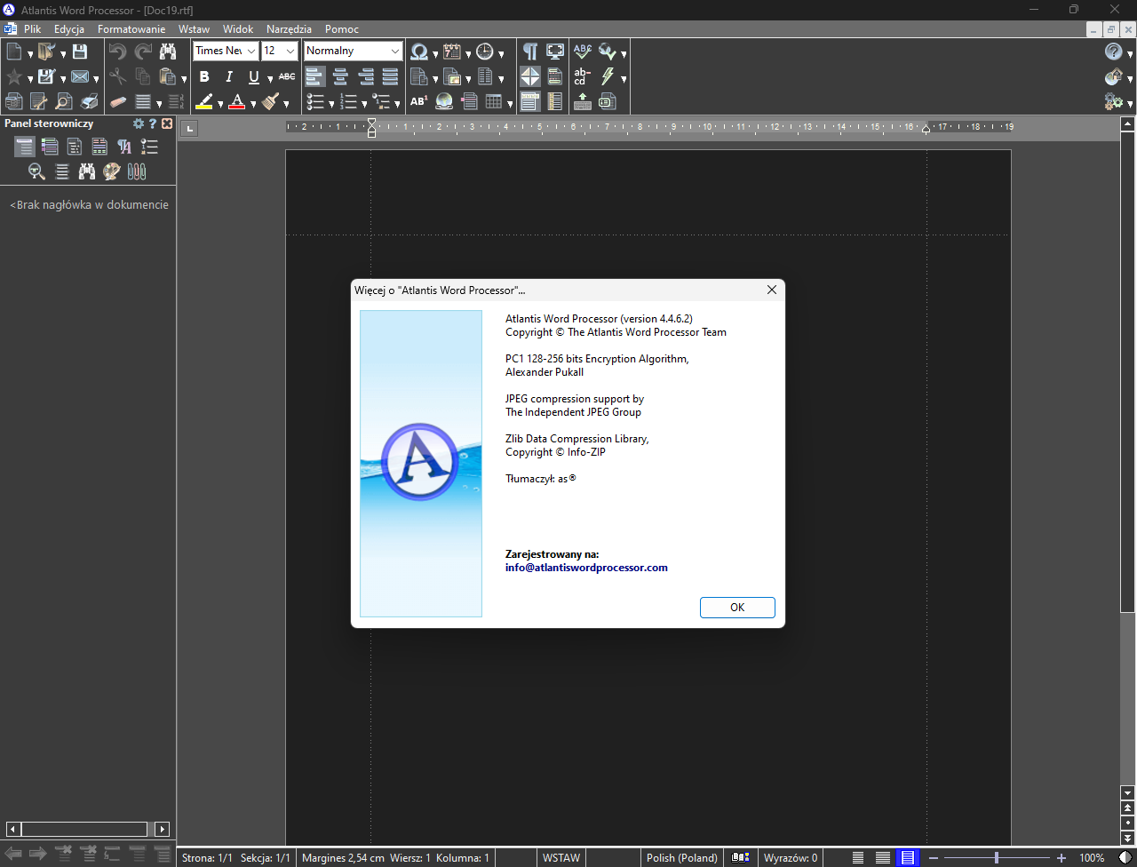Viewport: 1137px width, 867px height.
Task: Click the ABC spell check icon
Action: click(x=583, y=52)
